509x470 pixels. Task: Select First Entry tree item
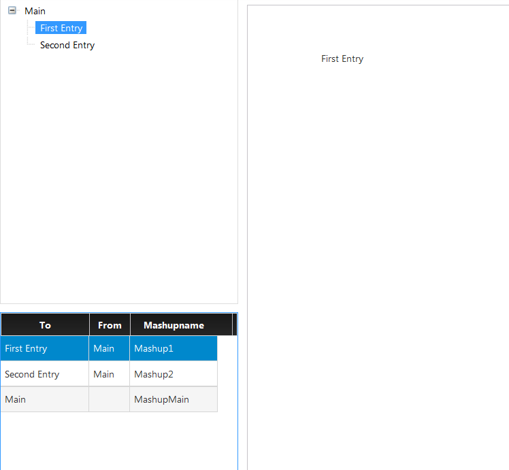coord(61,28)
